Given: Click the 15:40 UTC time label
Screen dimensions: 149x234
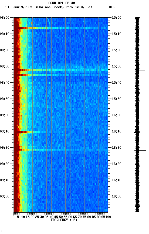Looking at the screenshot, I should pos(116,83).
